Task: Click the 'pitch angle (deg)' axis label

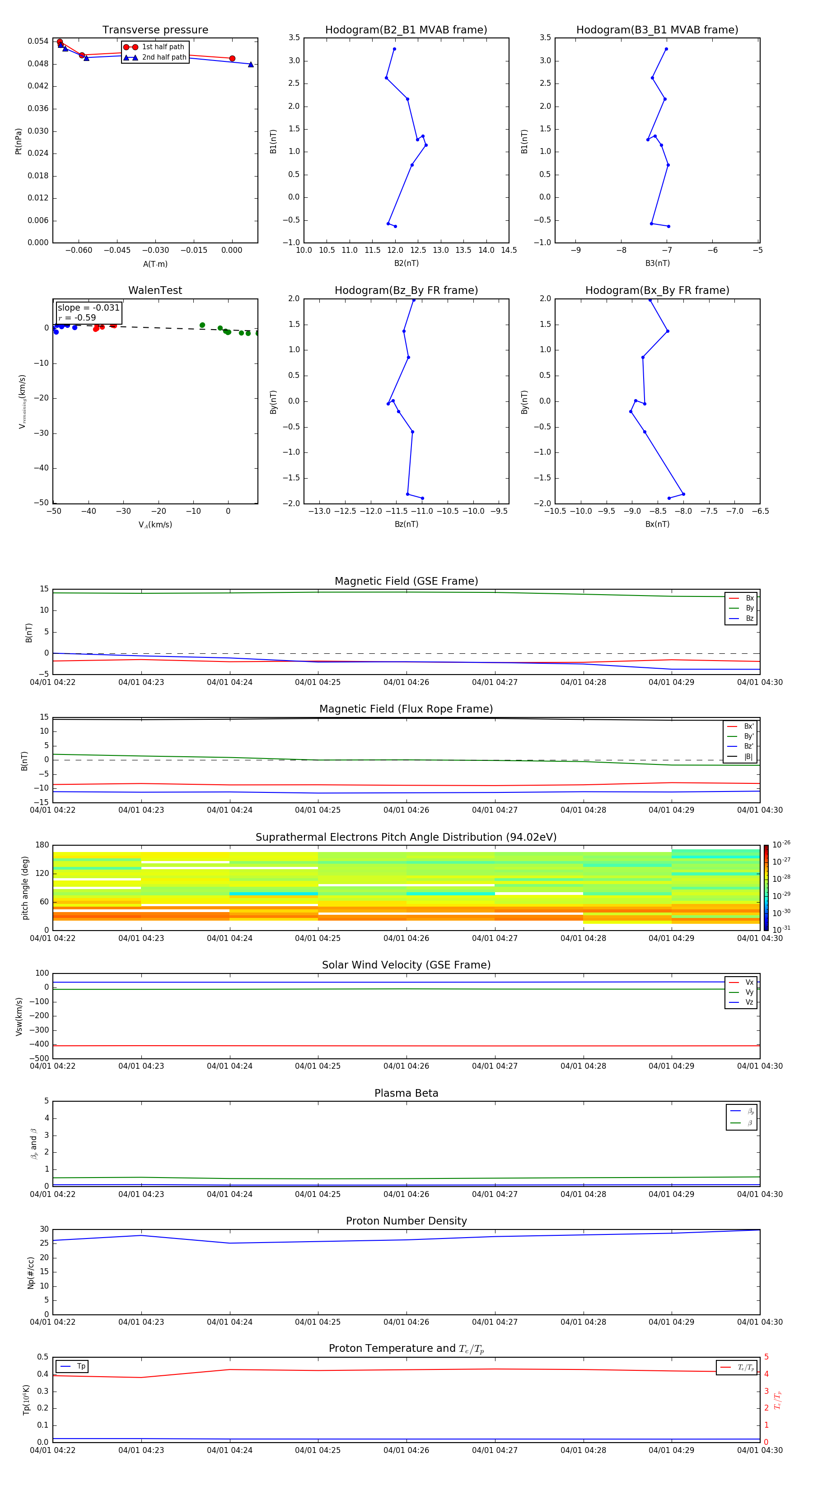Action: pyautogui.click(x=25, y=888)
